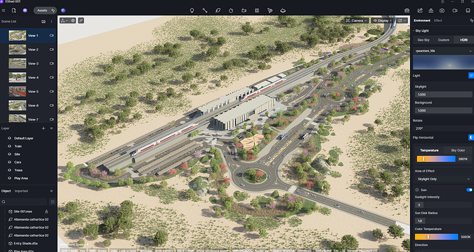Collapse the Sky Light section
This screenshot has height=252, width=474.
(414, 31)
